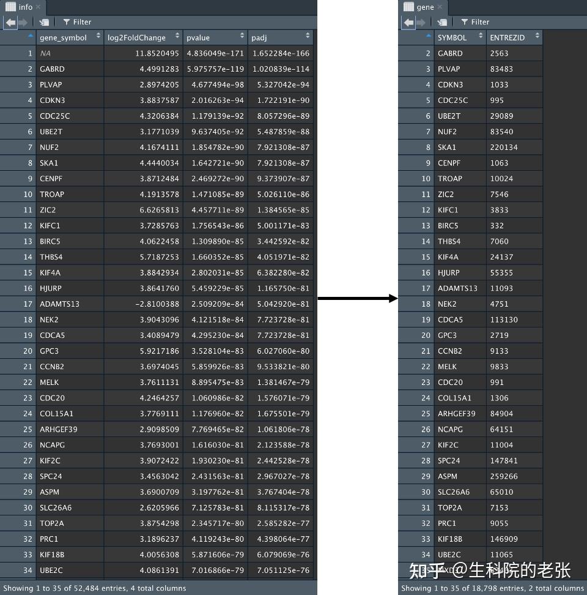
Task: Select CDKN3 in info table
Action: 53,100
